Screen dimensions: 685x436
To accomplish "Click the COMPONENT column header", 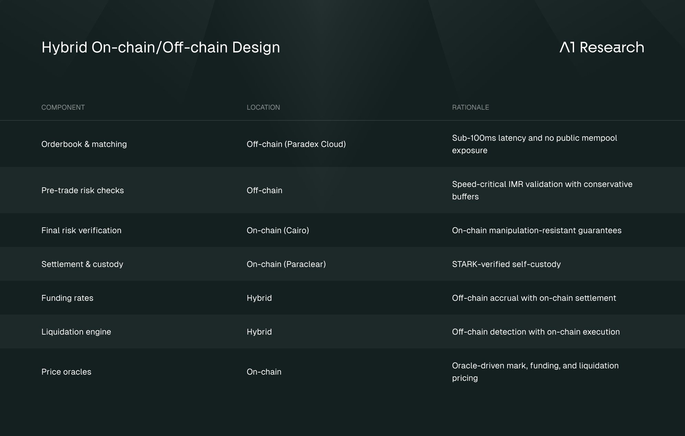I will [x=63, y=107].
